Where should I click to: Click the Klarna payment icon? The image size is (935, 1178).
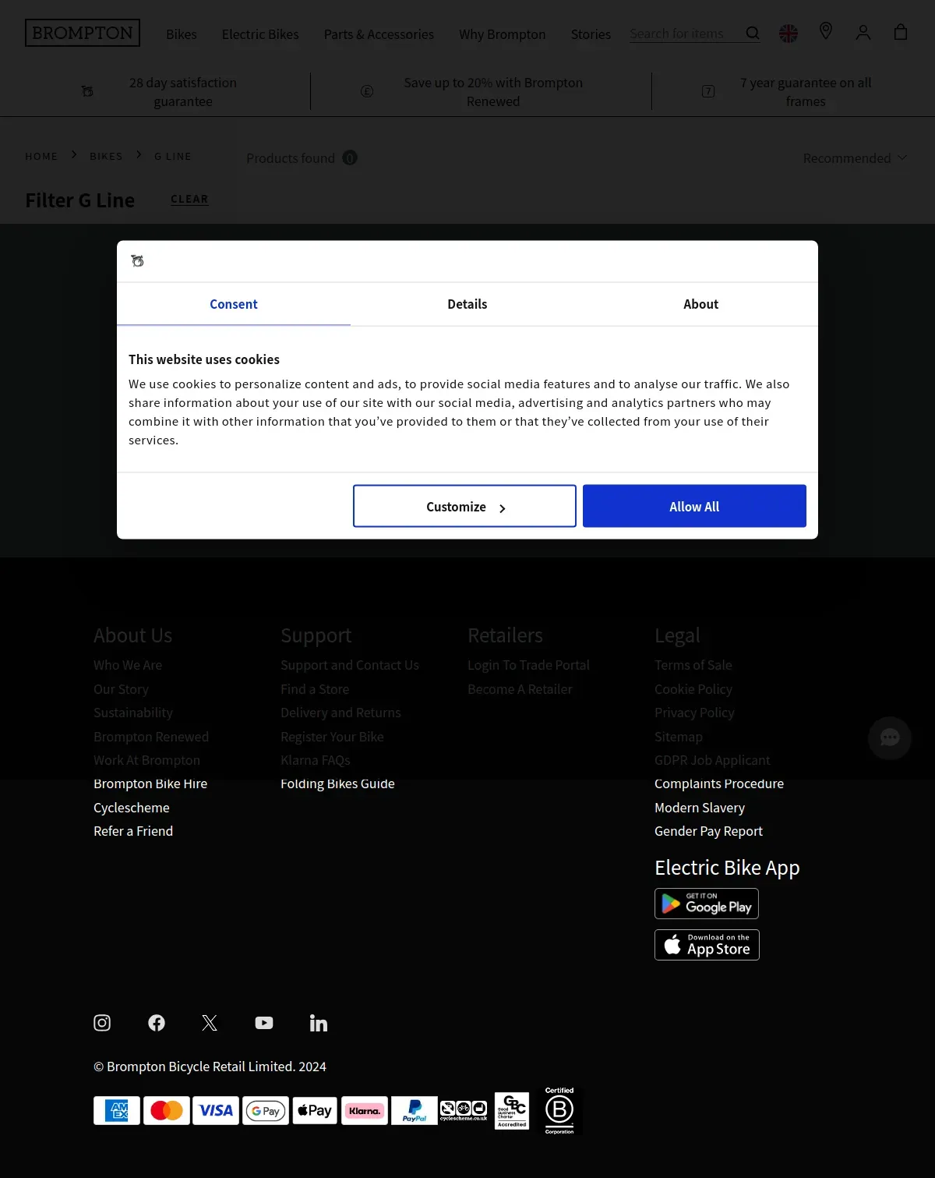click(365, 1110)
